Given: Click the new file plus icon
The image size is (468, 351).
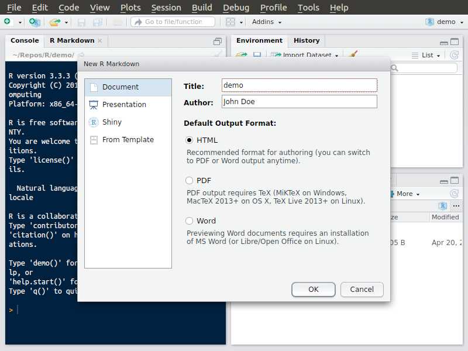Looking at the screenshot, I should (x=8, y=22).
